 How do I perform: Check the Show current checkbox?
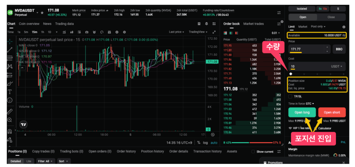253,151
